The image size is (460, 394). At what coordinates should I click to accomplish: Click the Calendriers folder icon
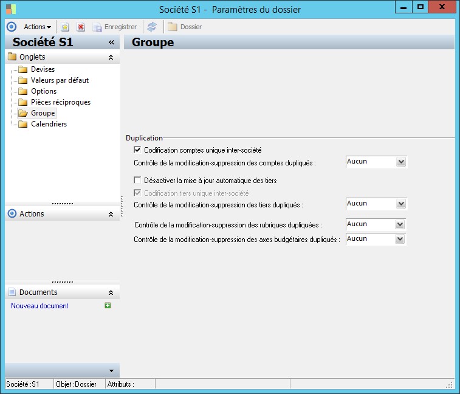pos(22,124)
